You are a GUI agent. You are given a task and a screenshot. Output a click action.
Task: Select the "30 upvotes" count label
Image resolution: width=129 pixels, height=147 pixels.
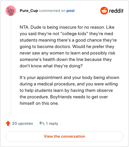pos(23,123)
